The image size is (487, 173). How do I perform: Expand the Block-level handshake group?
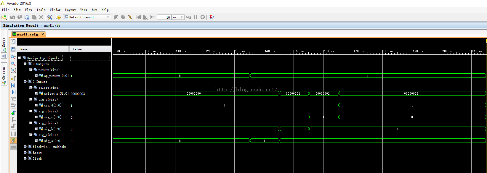(25, 147)
